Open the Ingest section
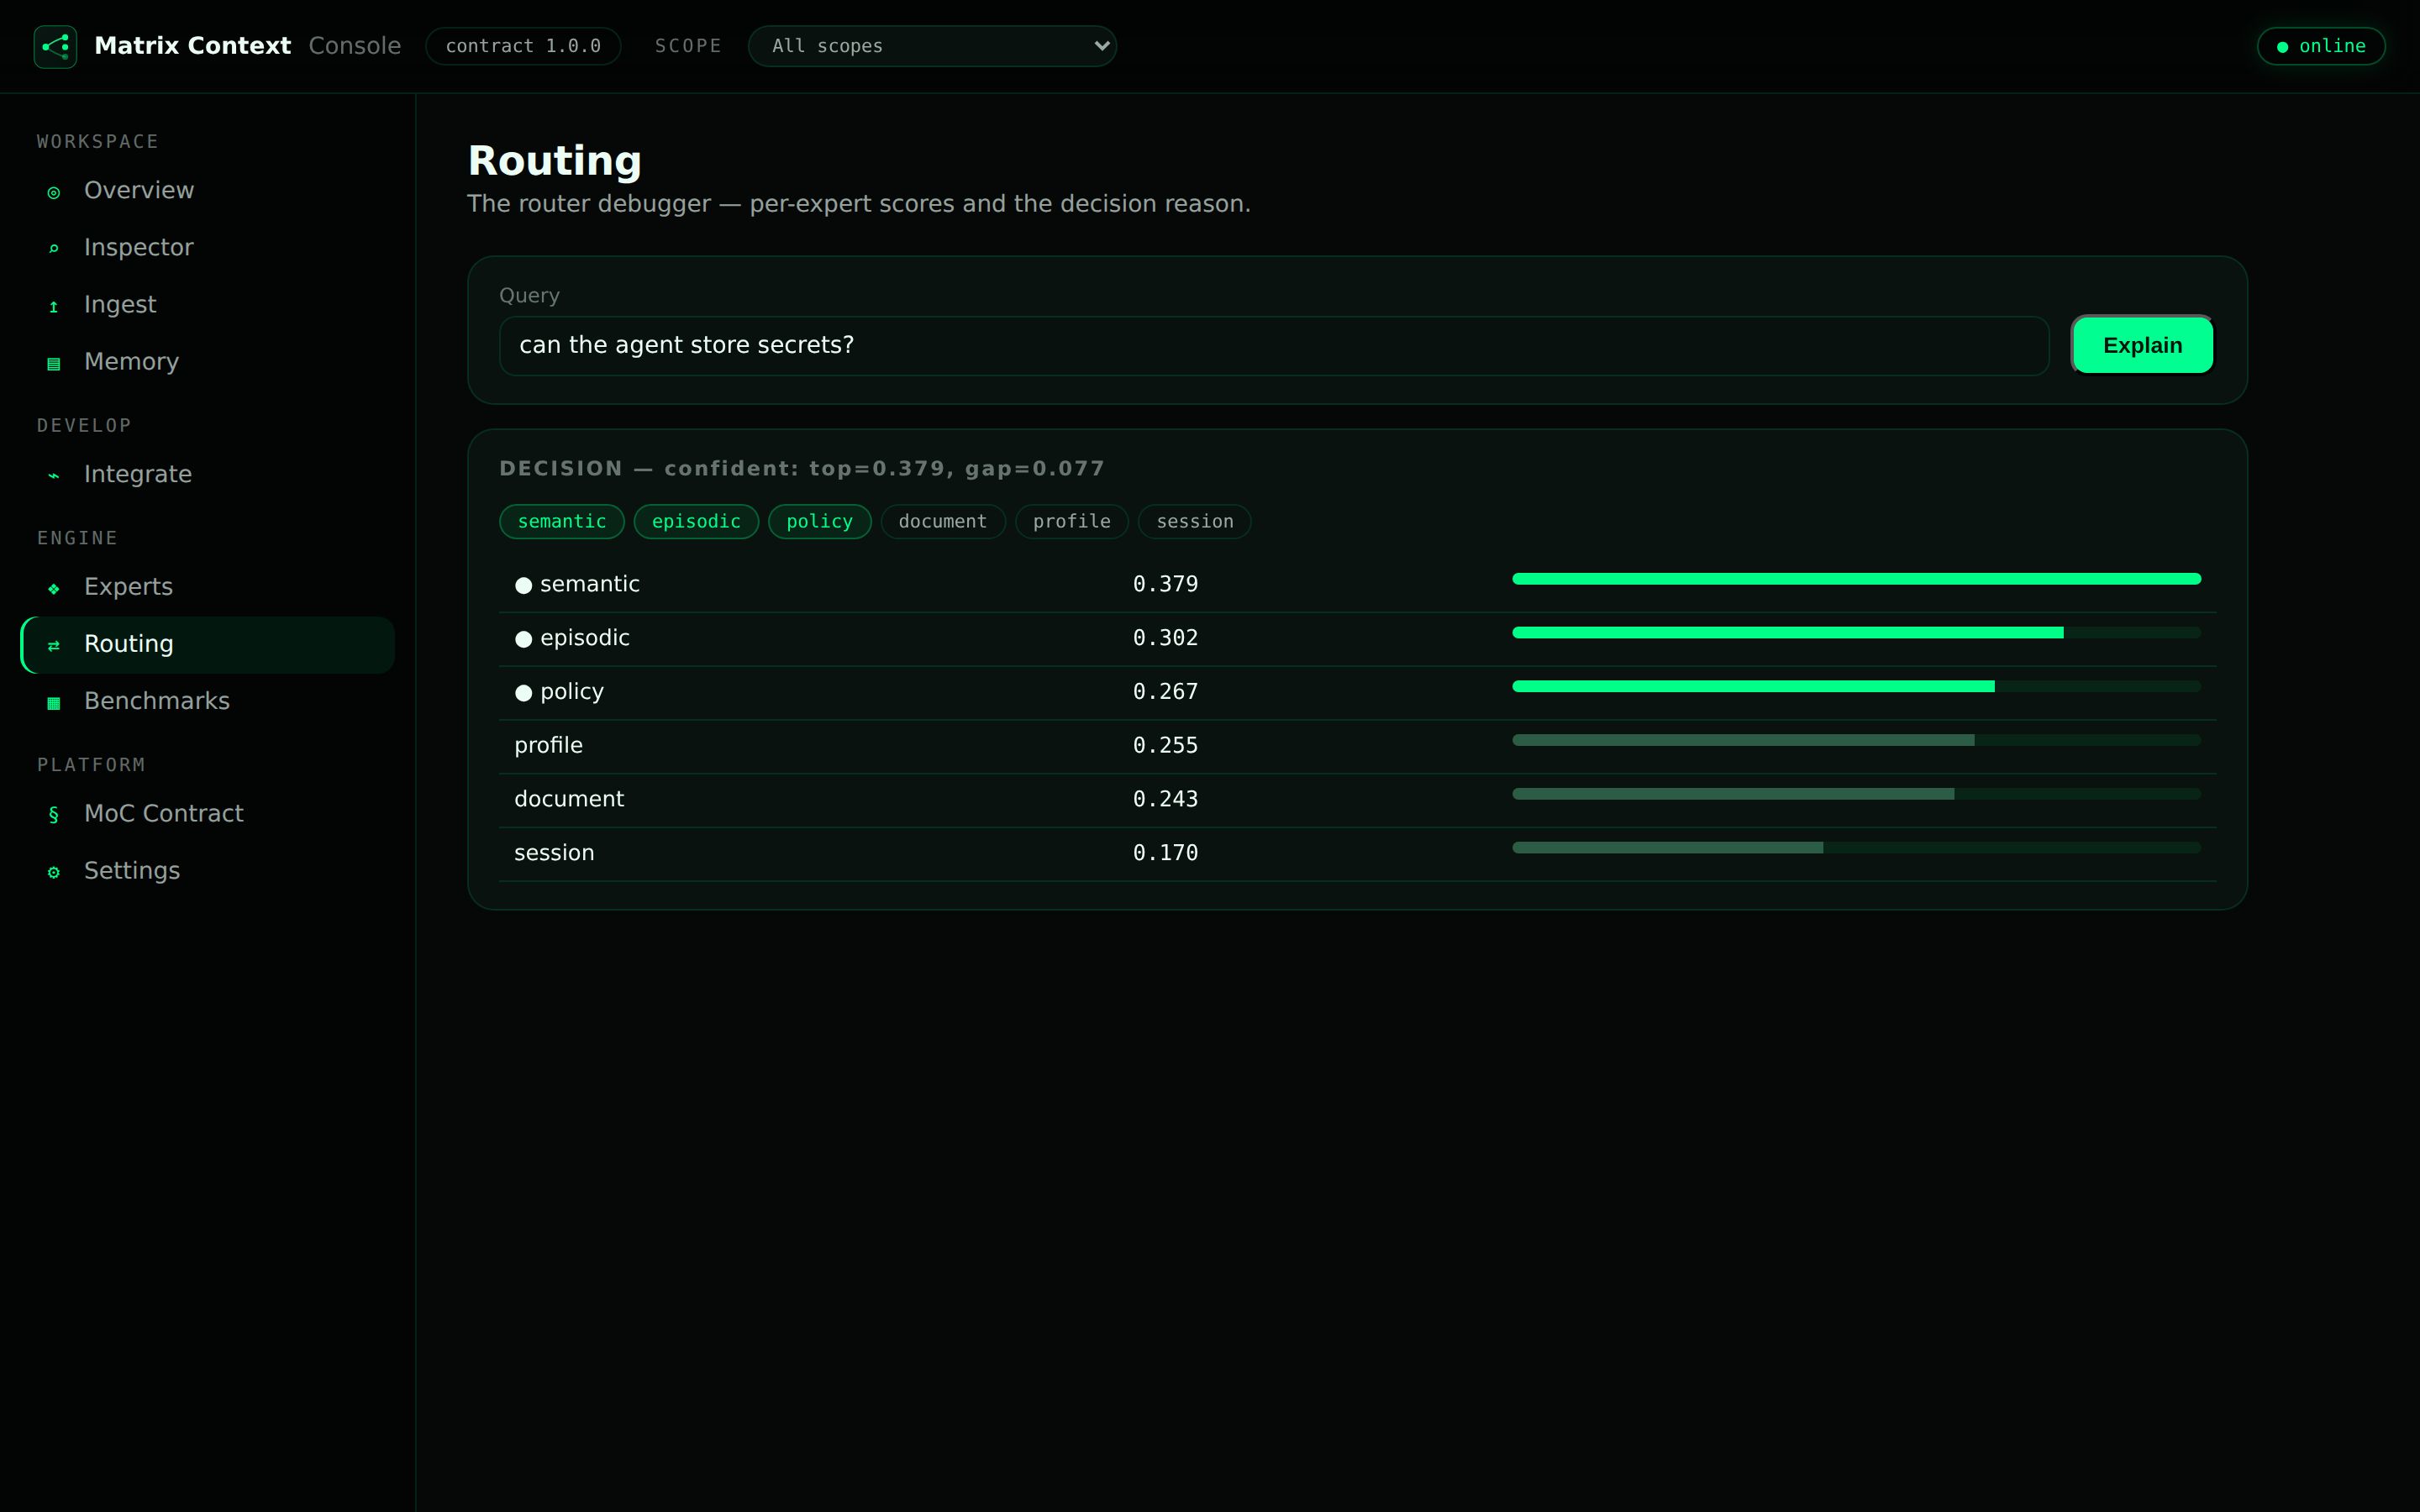Screen dimensions: 2420x1512 [208, 304]
